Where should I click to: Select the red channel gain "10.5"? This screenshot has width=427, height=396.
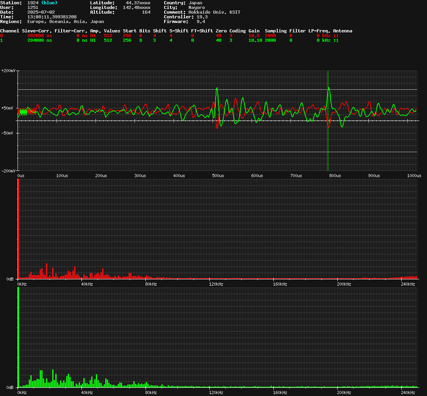[x=253, y=36]
